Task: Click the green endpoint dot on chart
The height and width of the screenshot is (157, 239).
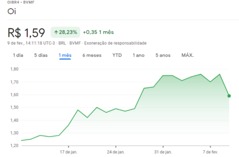Action: (229, 96)
